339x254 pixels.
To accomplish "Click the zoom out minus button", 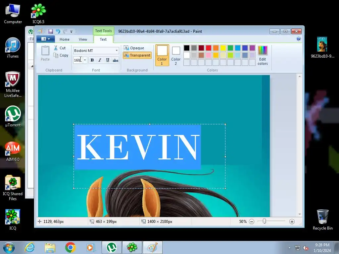I will point(252,221).
